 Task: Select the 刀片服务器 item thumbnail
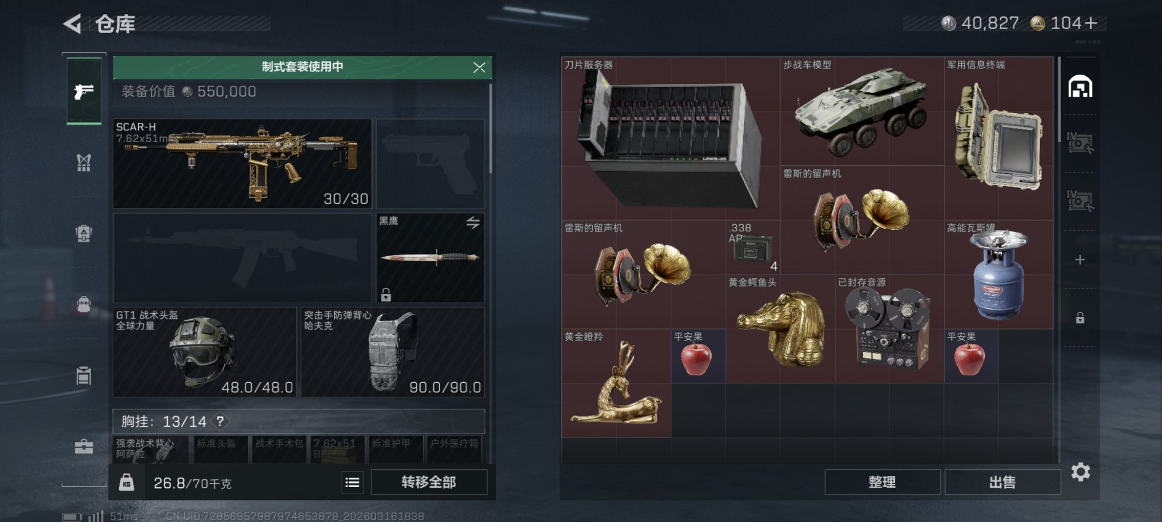click(671, 138)
